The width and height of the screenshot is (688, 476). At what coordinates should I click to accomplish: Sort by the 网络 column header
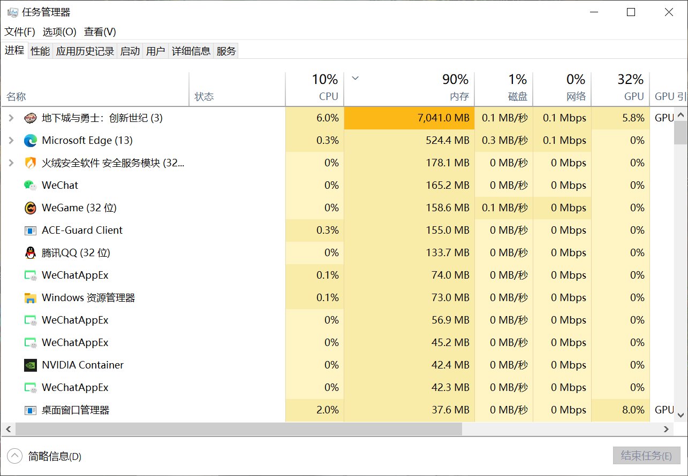pyautogui.click(x=562, y=89)
